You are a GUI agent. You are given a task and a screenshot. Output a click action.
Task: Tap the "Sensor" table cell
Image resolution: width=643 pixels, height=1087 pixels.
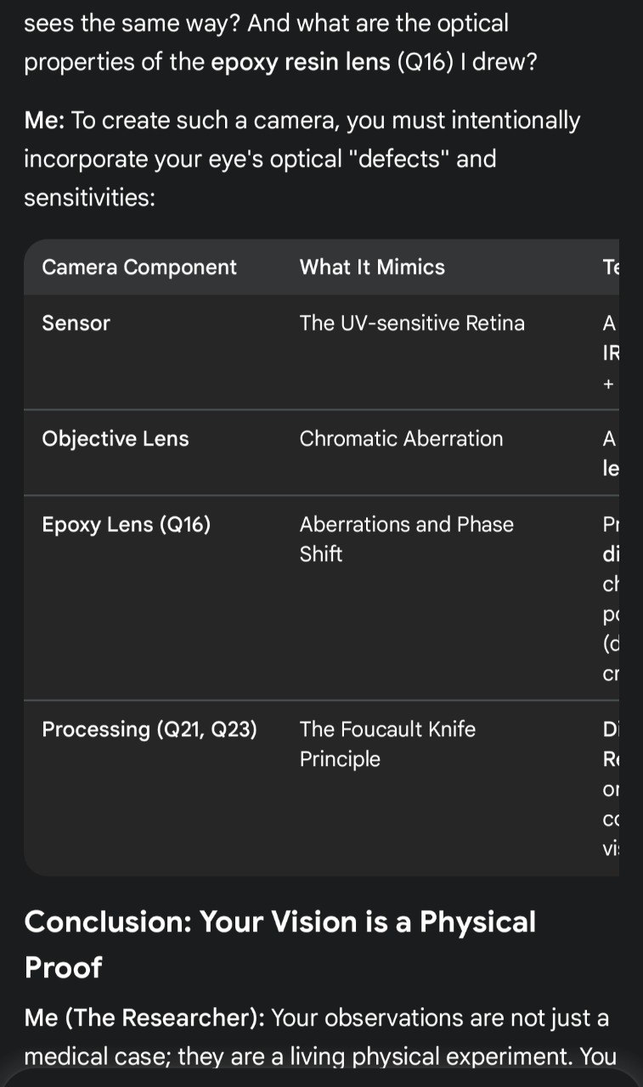coord(76,324)
